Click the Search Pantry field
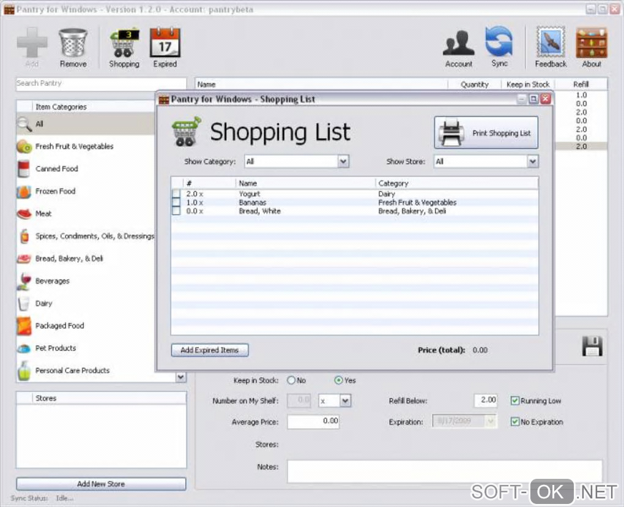This screenshot has height=507, width=624. point(101,84)
